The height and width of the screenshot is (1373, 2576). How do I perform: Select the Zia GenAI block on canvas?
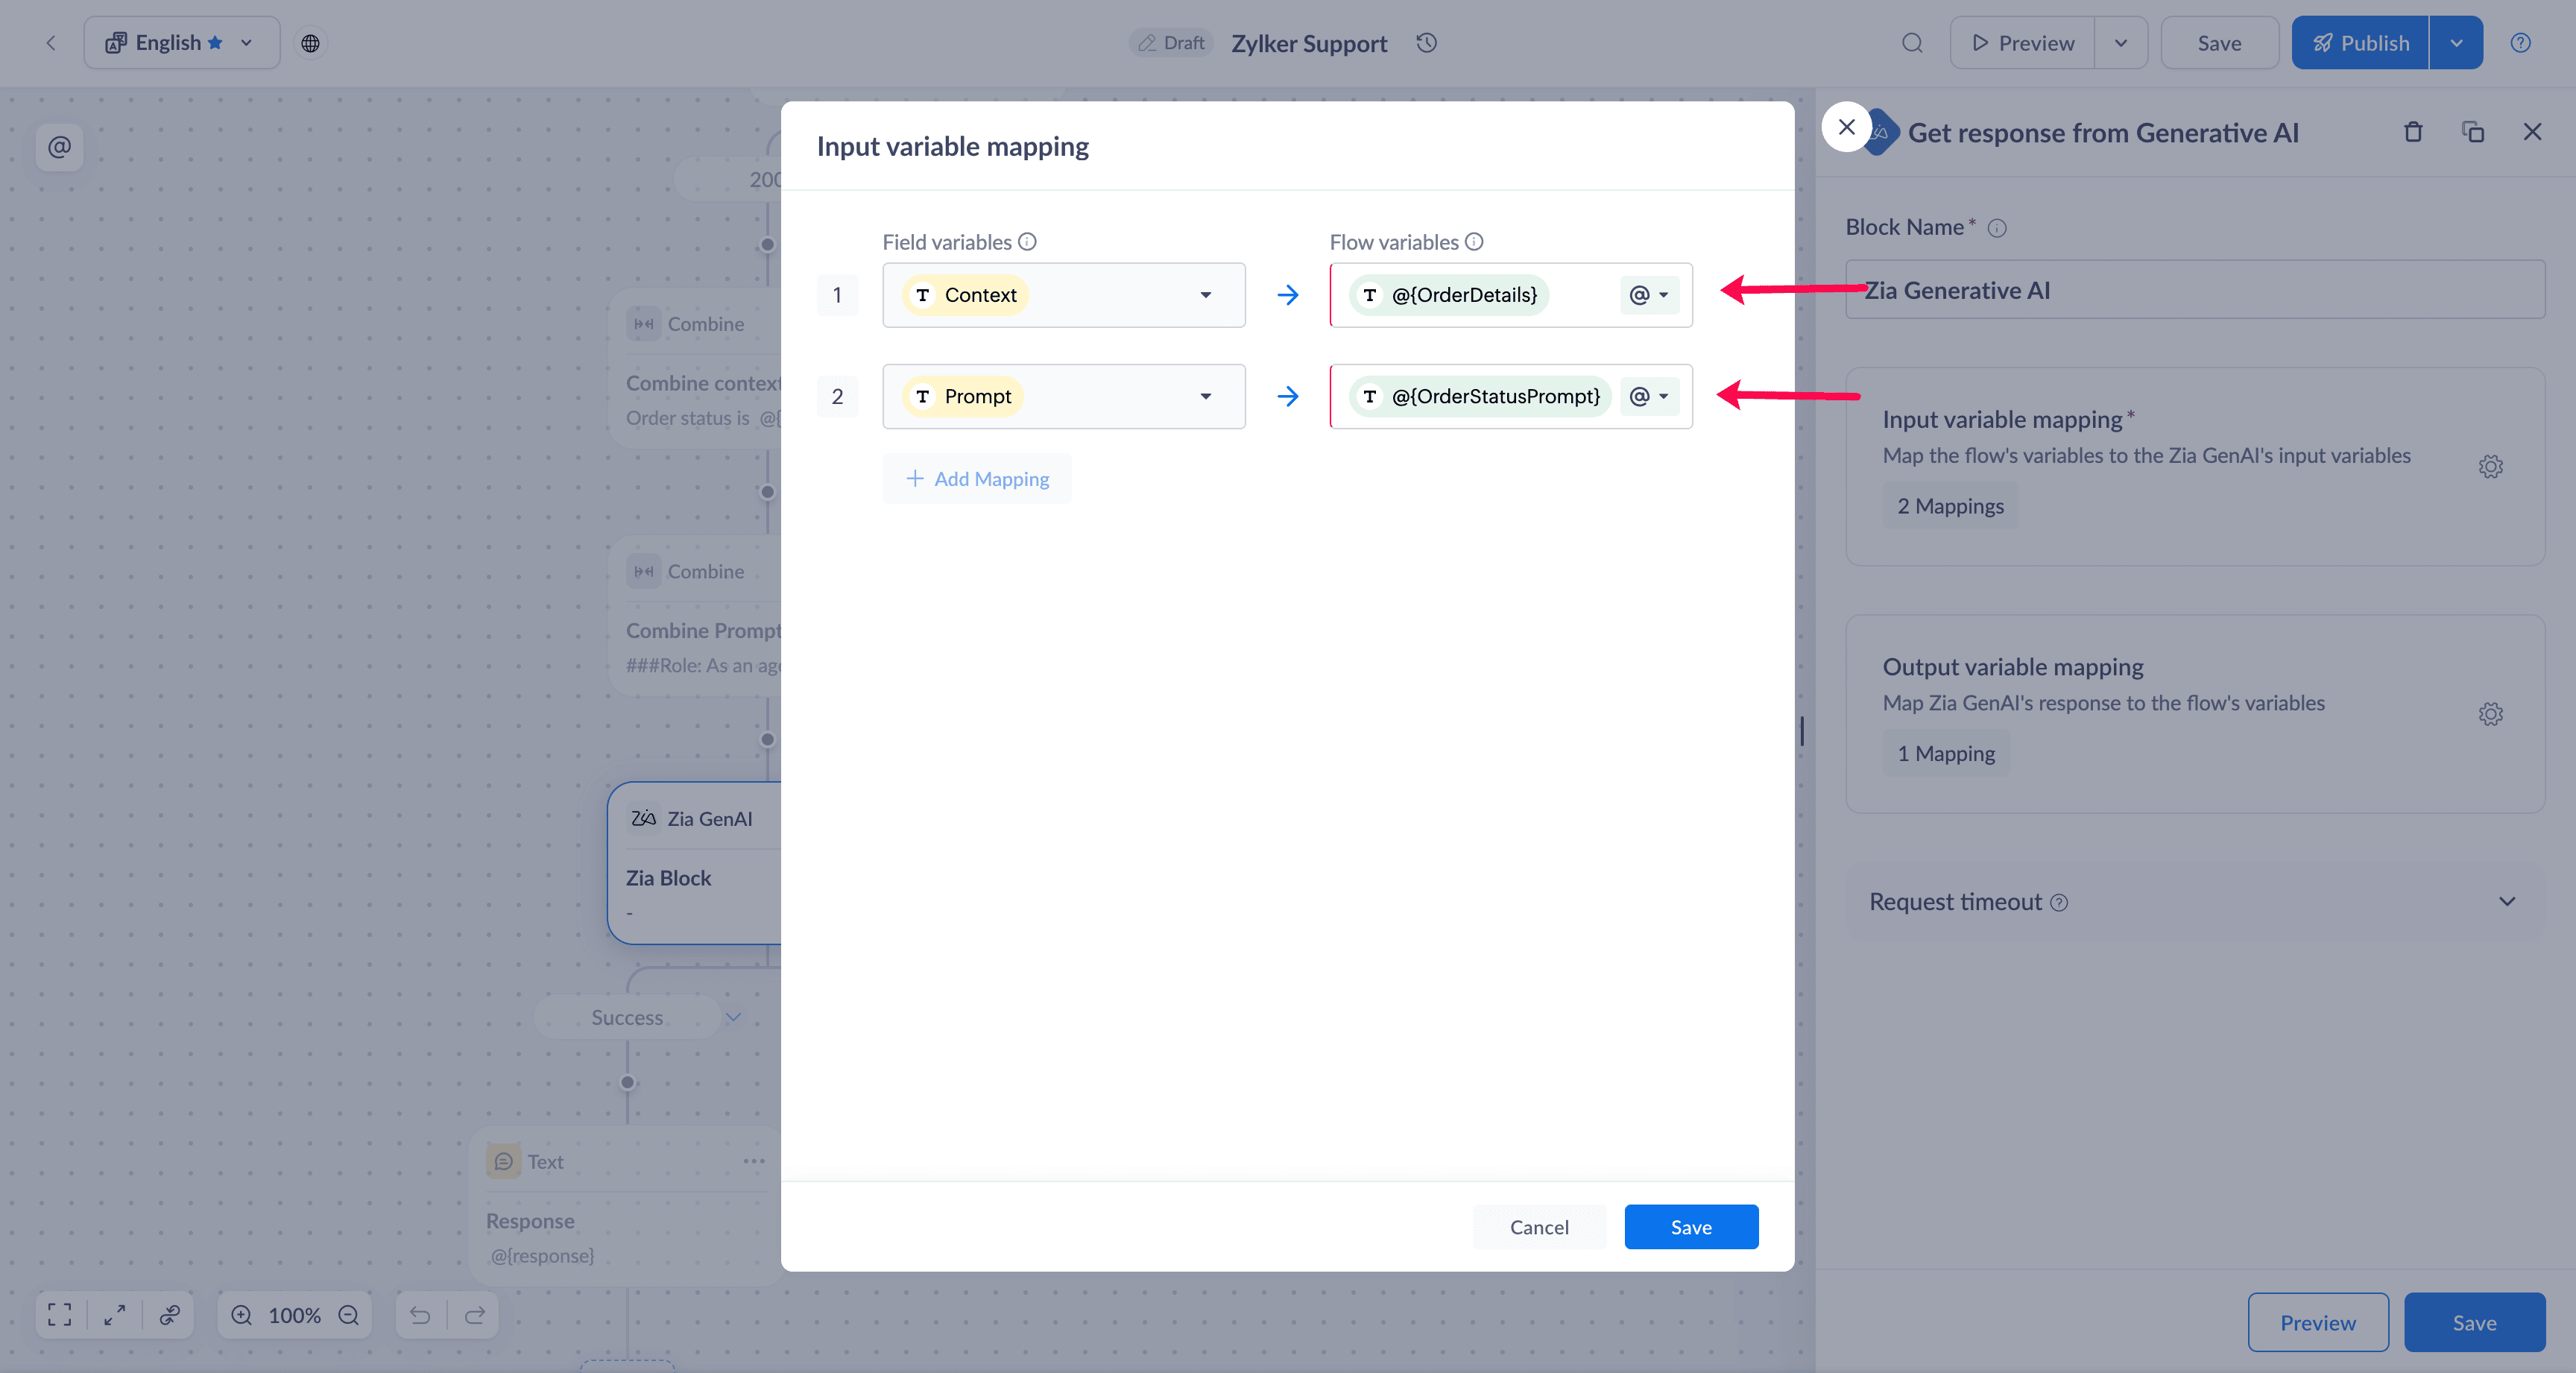tap(695, 863)
